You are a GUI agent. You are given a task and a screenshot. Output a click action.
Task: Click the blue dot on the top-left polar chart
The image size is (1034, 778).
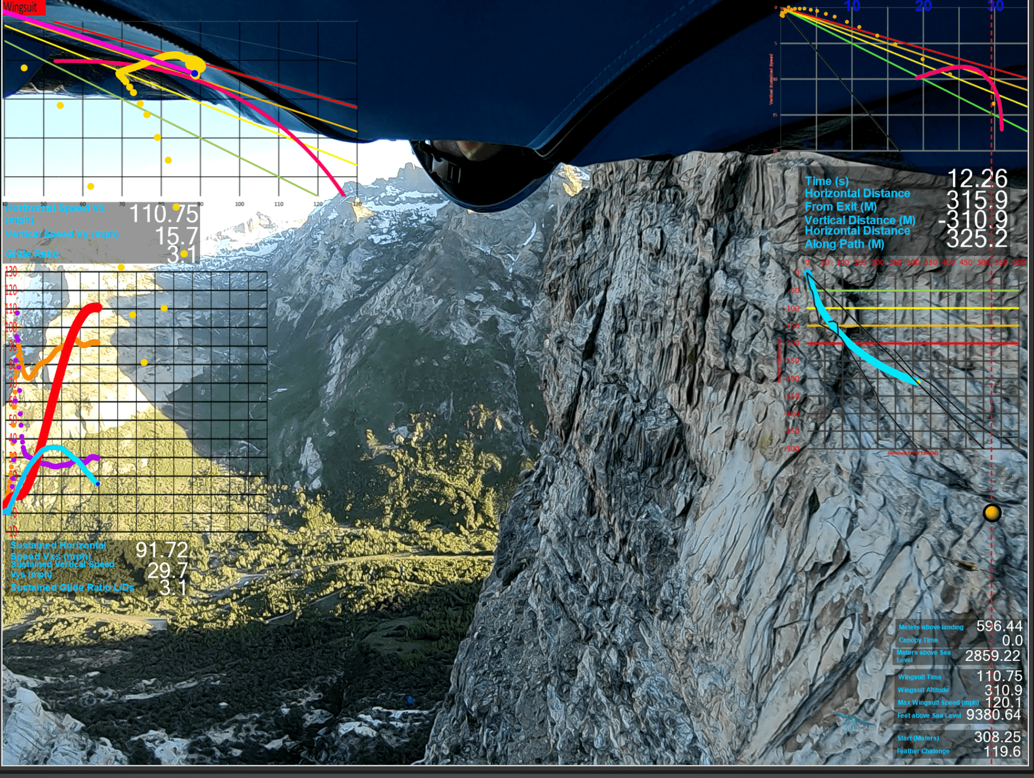pyautogui.click(x=194, y=74)
